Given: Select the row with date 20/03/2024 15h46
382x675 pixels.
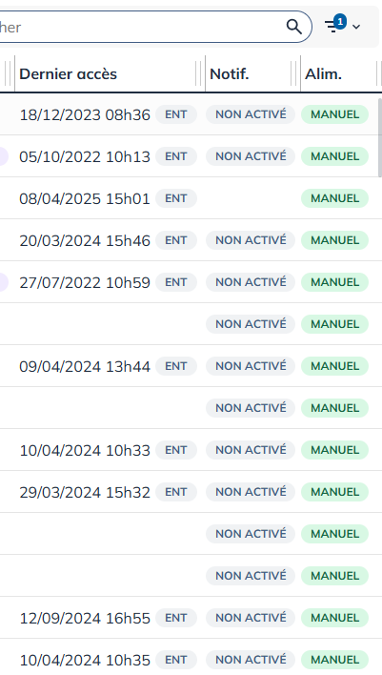Looking at the screenshot, I should (191, 240).
